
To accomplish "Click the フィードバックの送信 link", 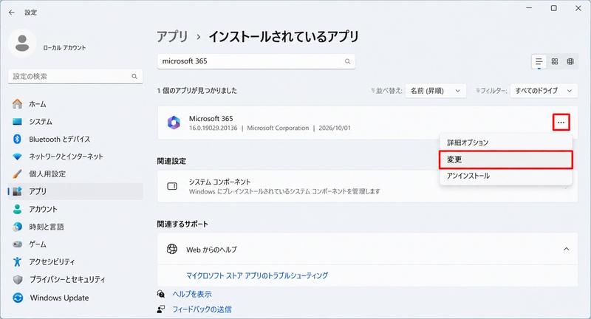I will coord(202,309).
